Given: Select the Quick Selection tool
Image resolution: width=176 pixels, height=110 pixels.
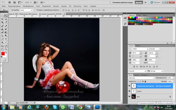Looking at the screenshot, I should pyautogui.click(x=6, y=19).
